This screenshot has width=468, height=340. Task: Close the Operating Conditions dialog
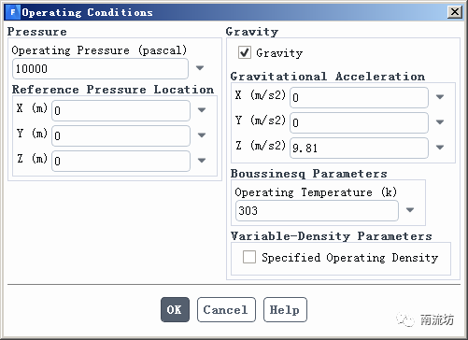coord(455,12)
